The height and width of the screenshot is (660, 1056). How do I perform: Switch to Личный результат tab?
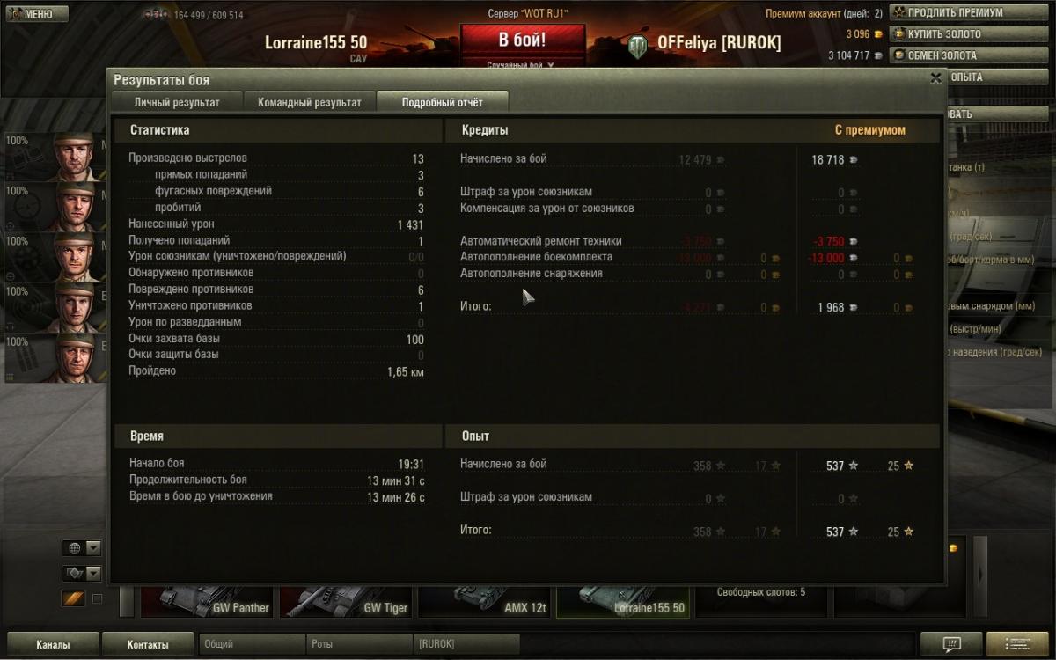177,102
